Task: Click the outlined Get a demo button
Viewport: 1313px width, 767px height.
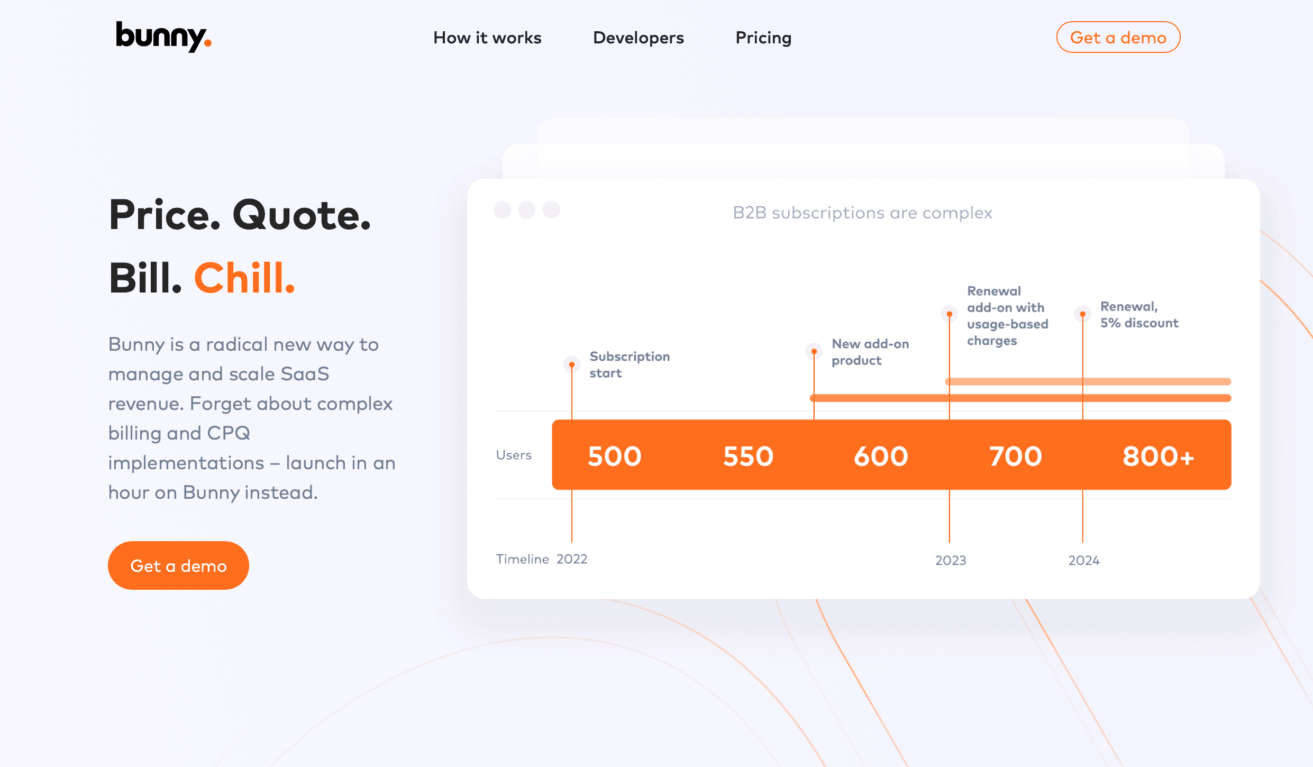Action: (x=1118, y=37)
